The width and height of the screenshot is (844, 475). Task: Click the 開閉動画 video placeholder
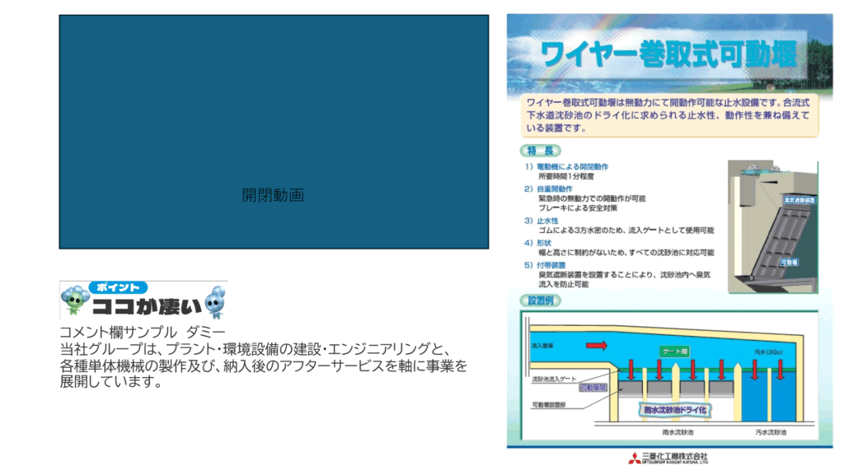click(274, 132)
